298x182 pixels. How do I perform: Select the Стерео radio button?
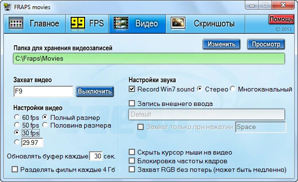tap(199, 89)
